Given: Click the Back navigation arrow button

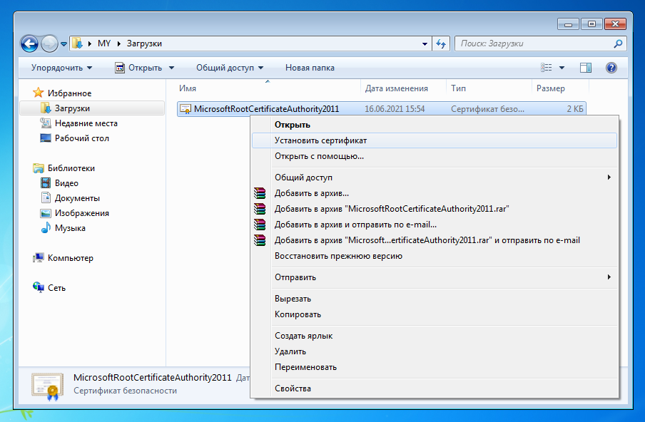Looking at the screenshot, I should 30,43.
